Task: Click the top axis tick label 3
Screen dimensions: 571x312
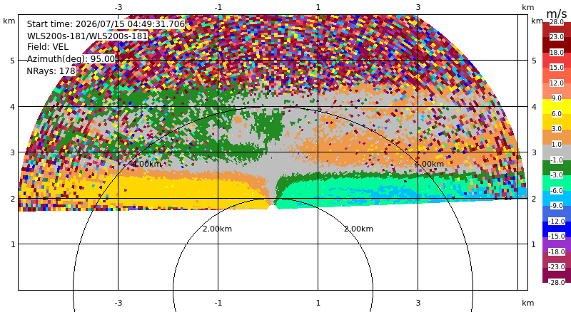Action: 418,7
